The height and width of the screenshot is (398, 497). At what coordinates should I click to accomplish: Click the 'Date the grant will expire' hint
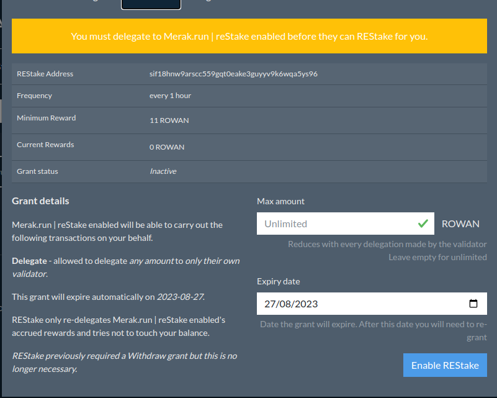tap(374, 331)
